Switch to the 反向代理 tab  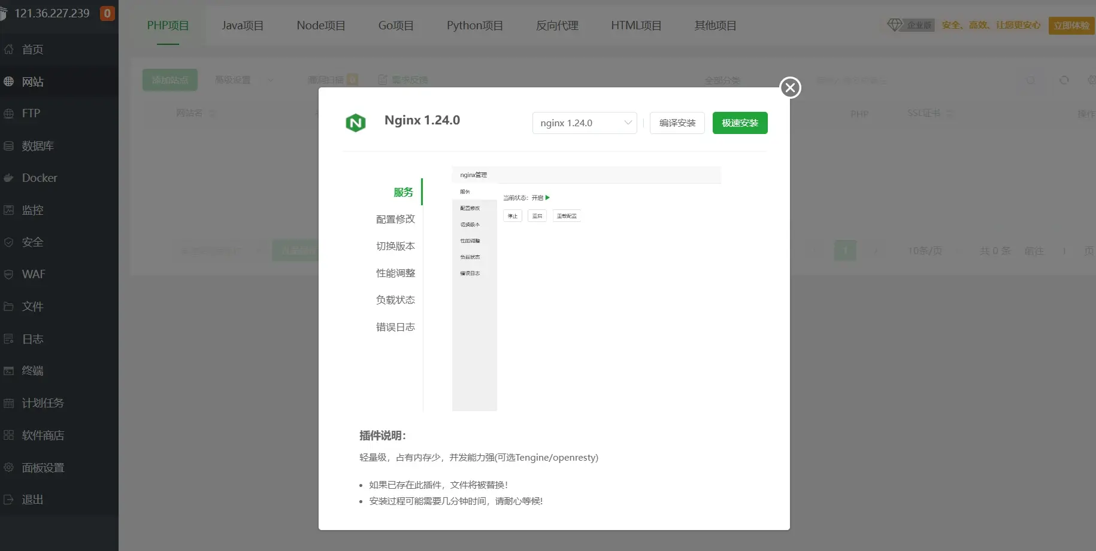[557, 26]
